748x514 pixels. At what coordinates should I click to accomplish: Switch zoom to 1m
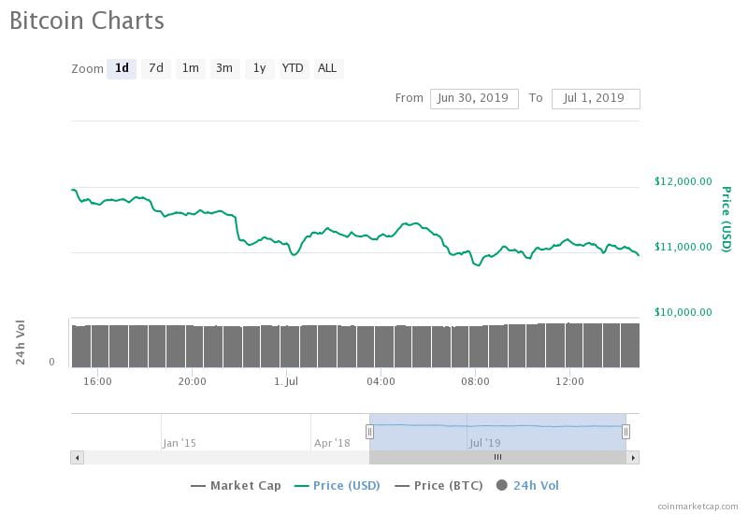click(190, 68)
